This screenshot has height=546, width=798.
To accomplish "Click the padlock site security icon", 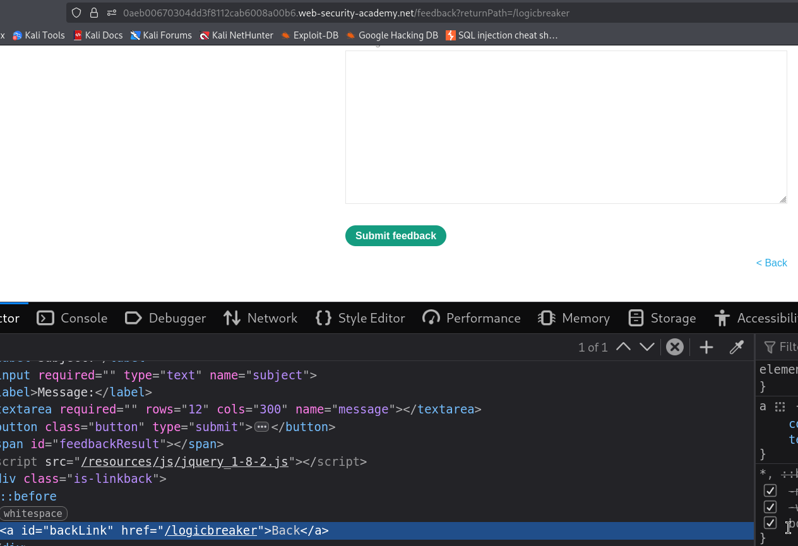I will pos(94,13).
